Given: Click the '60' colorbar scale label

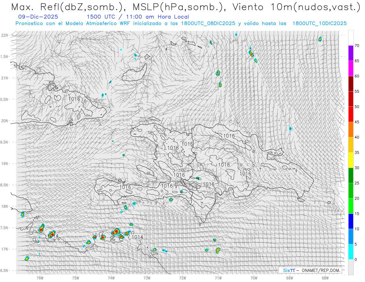Looking at the screenshot, I should click(x=357, y=76).
